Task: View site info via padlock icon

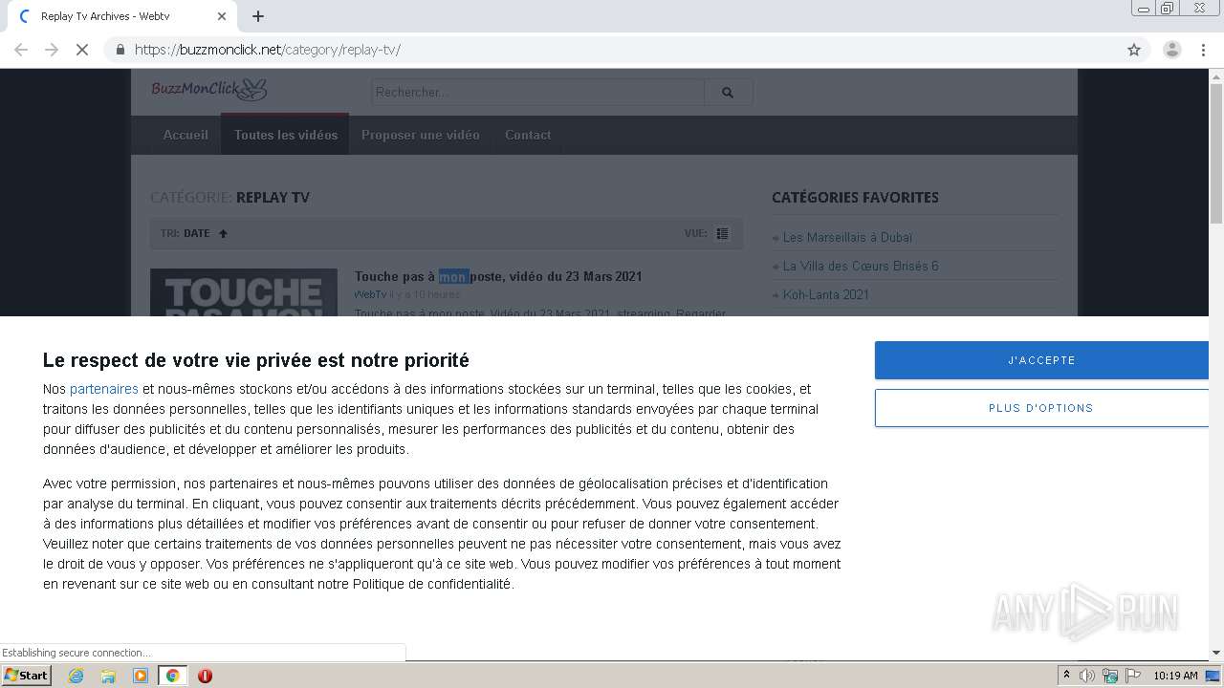Action: 120,50
